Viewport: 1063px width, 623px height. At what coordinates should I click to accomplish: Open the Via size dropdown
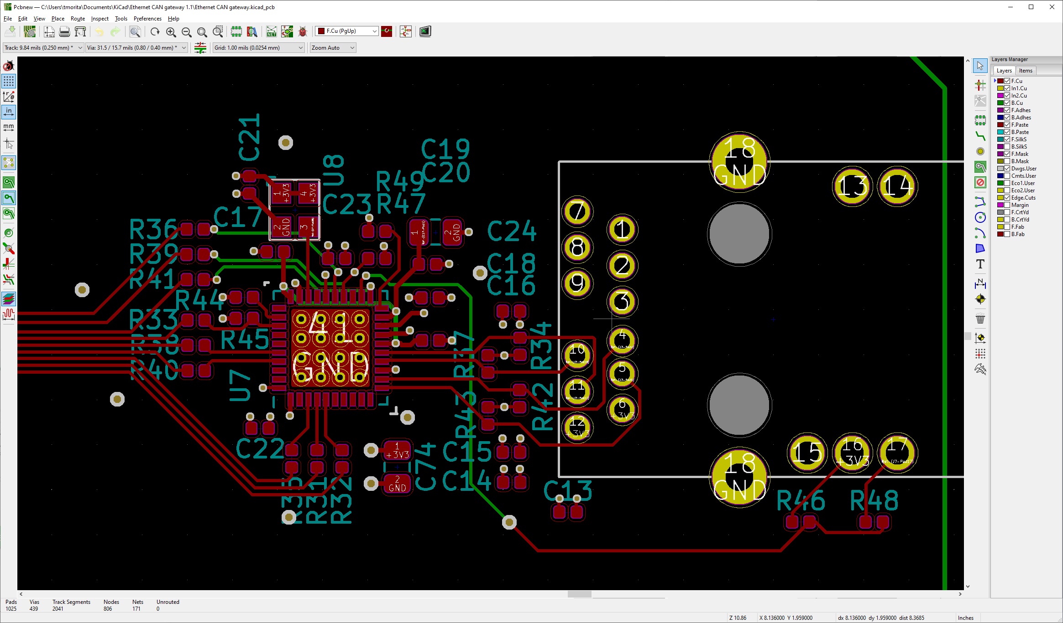tap(137, 48)
